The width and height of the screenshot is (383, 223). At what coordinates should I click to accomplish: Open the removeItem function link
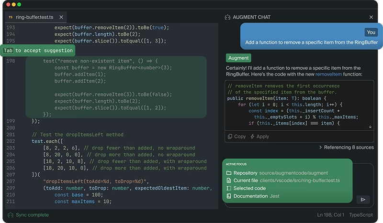click(328, 74)
